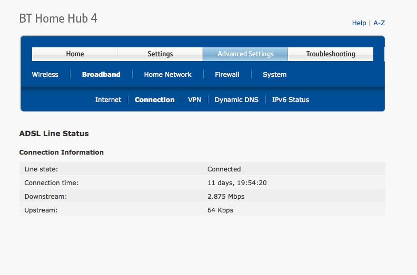Click the Connection time label

pos(51,183)
